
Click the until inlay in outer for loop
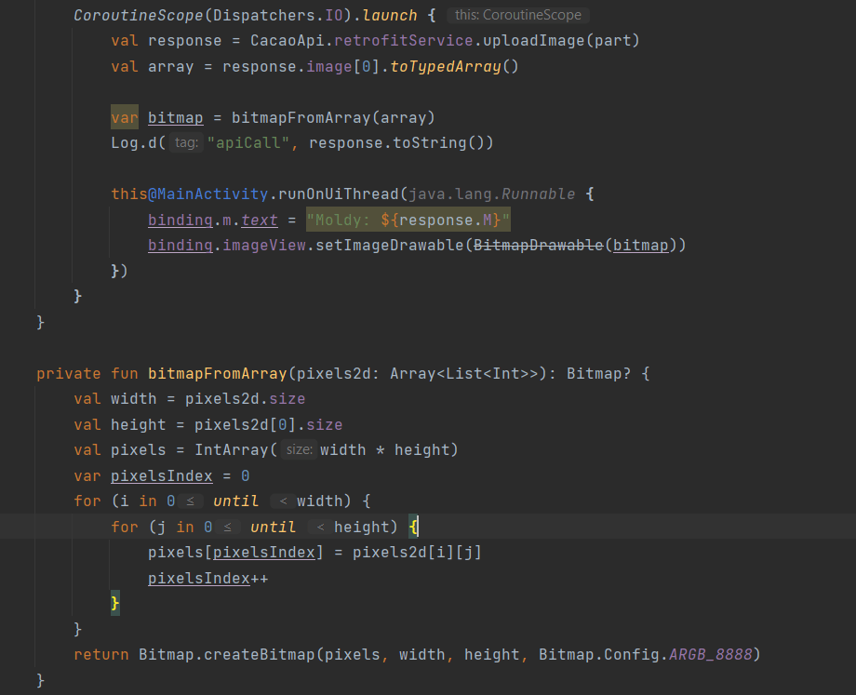coord(235,500)
